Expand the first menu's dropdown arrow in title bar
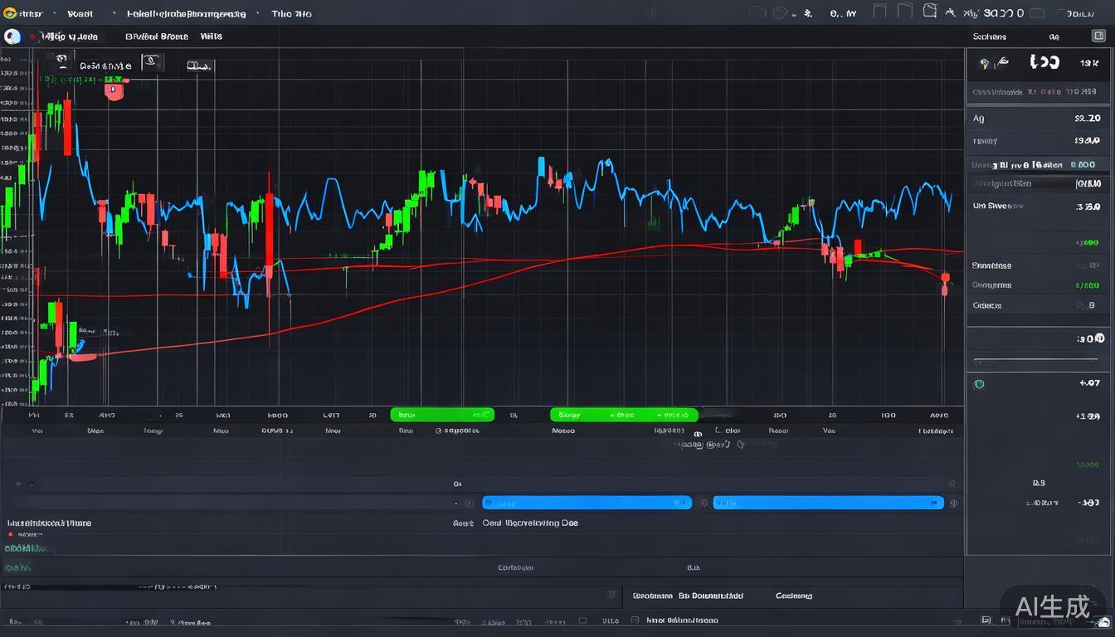The height and width of the screenshot is (637, 1115). (x=55, y=14)
